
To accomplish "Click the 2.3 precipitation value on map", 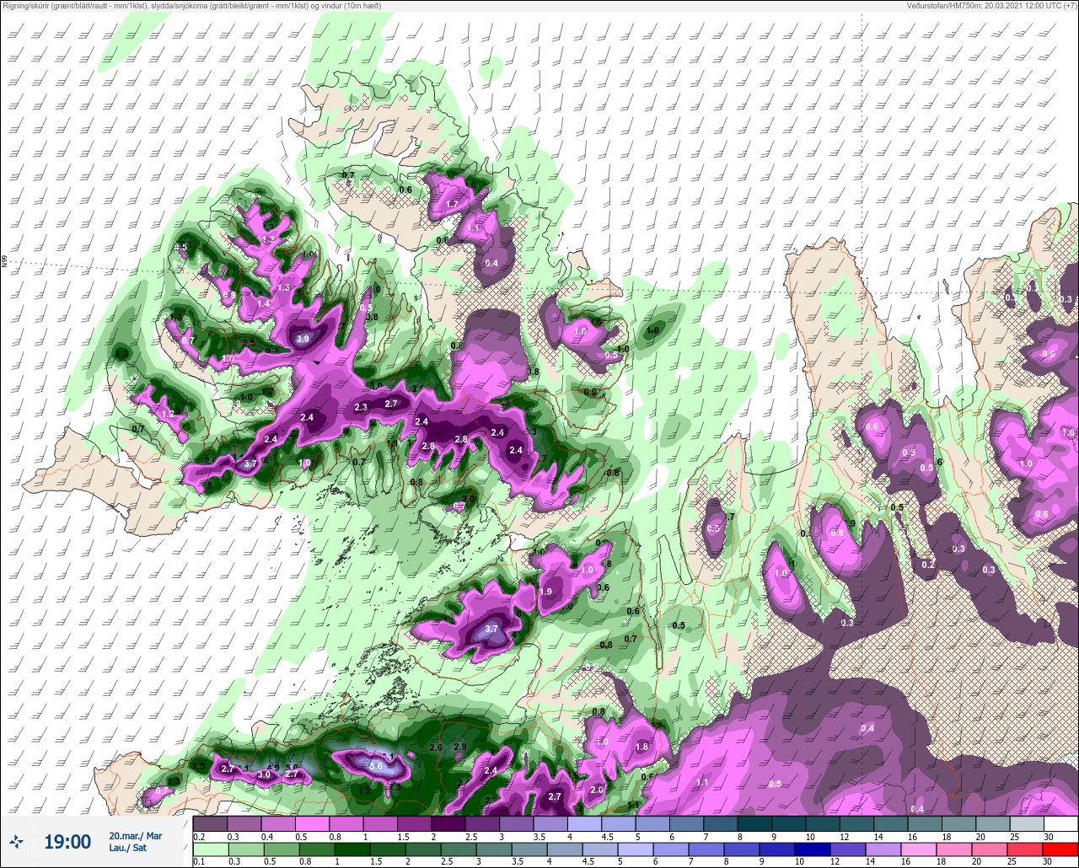I will pyautogui.click(x=361, y=407).
